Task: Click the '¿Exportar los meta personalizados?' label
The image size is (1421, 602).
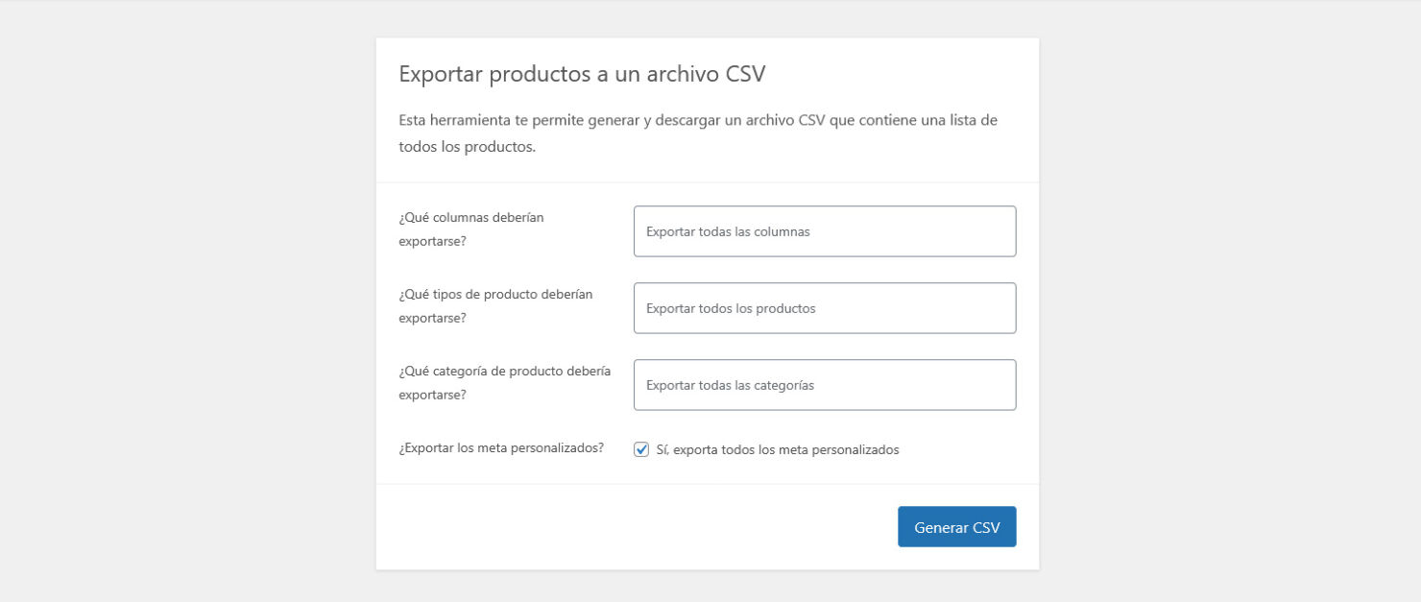Action: pyautogui.click(x=500, y=447)
